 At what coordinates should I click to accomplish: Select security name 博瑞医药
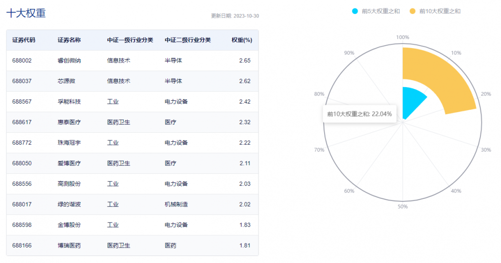point(69,245)
